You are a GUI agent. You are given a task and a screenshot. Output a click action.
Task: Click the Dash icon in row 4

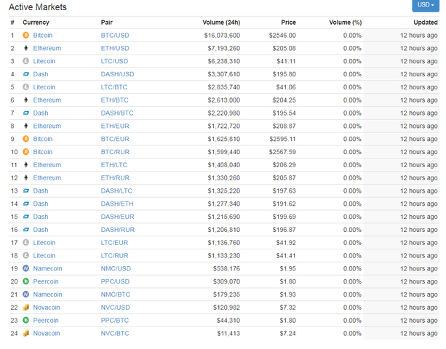(26, 74)
